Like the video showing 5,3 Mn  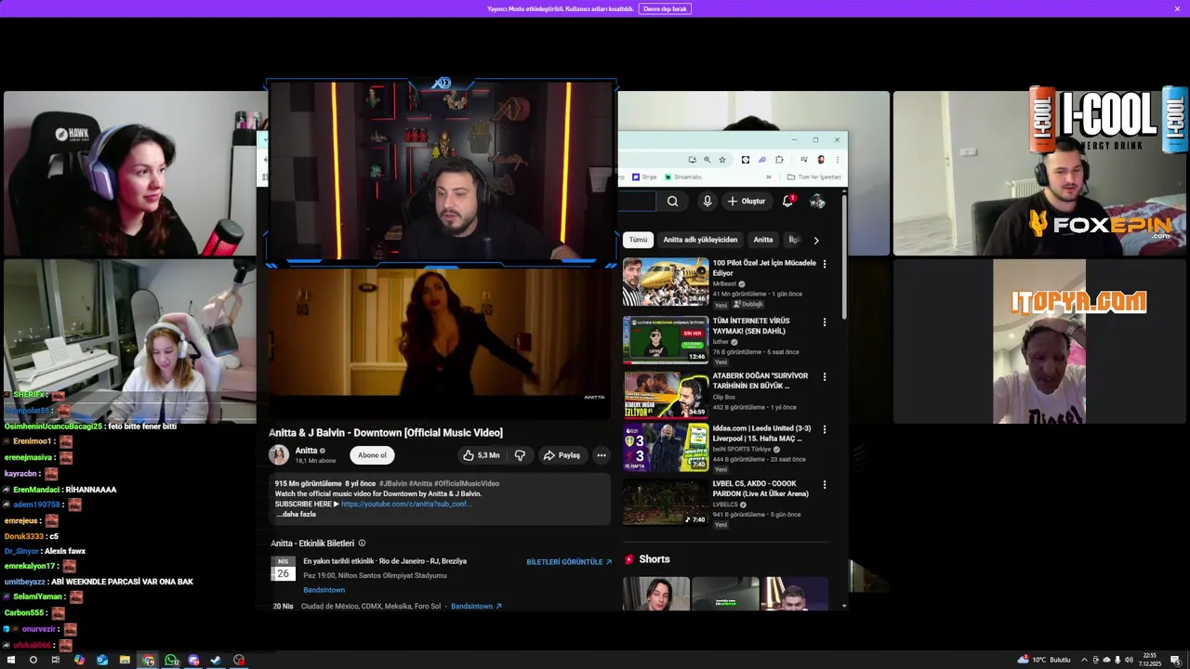(x=482, y=455)
